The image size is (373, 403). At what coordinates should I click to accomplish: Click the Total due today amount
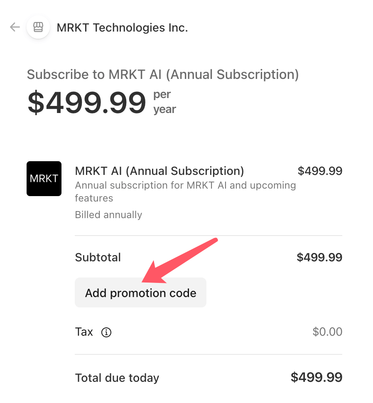click(x=320, y=377)
